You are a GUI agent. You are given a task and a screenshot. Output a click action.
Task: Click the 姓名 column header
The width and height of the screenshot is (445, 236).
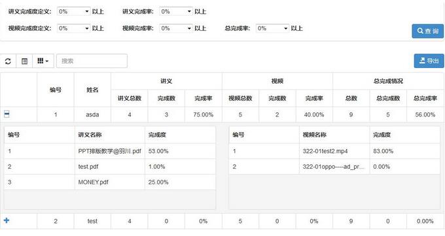tap(92, 90)
